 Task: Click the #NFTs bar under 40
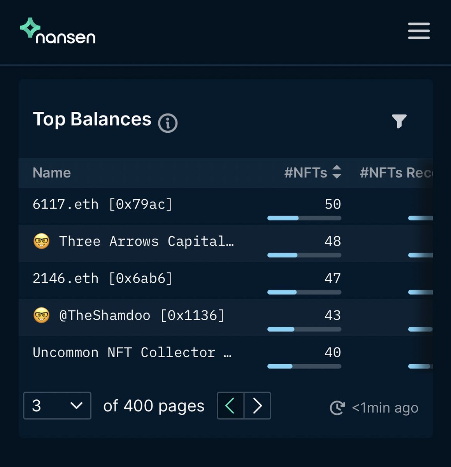click(304, 366)
